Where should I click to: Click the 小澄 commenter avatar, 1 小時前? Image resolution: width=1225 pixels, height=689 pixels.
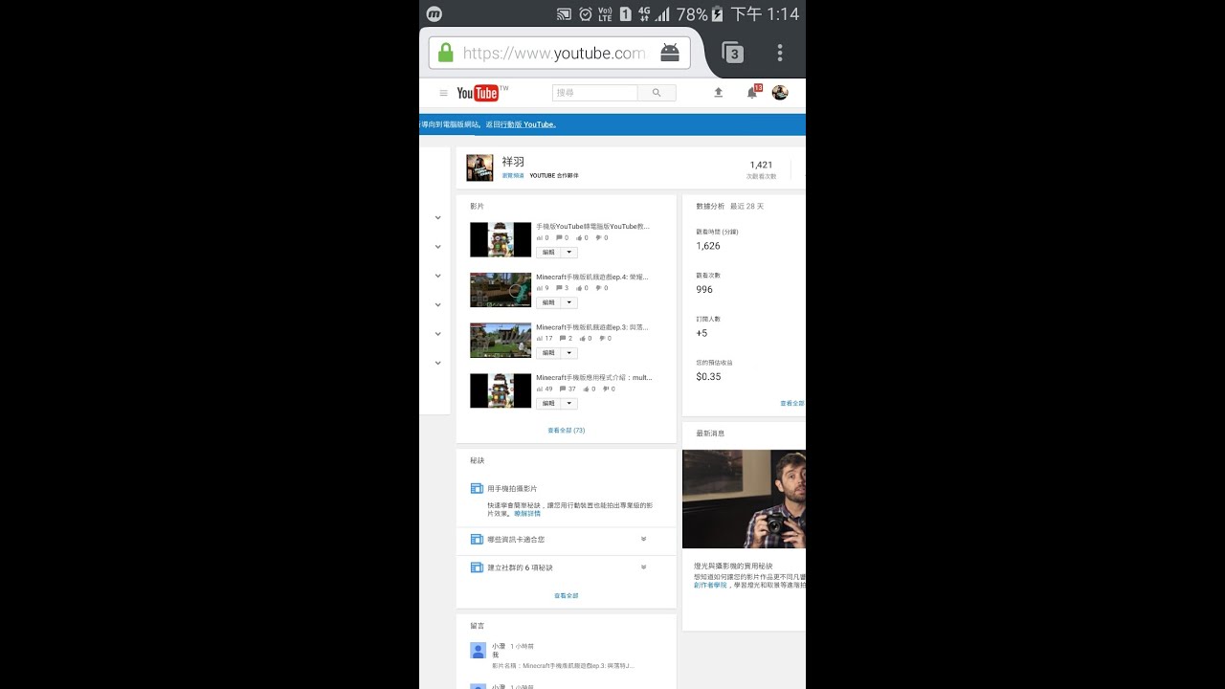(x=479, y=650)
